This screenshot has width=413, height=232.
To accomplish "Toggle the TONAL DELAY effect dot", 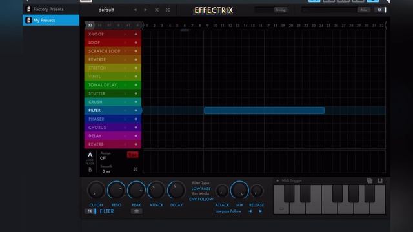I will tap(136, 85).
